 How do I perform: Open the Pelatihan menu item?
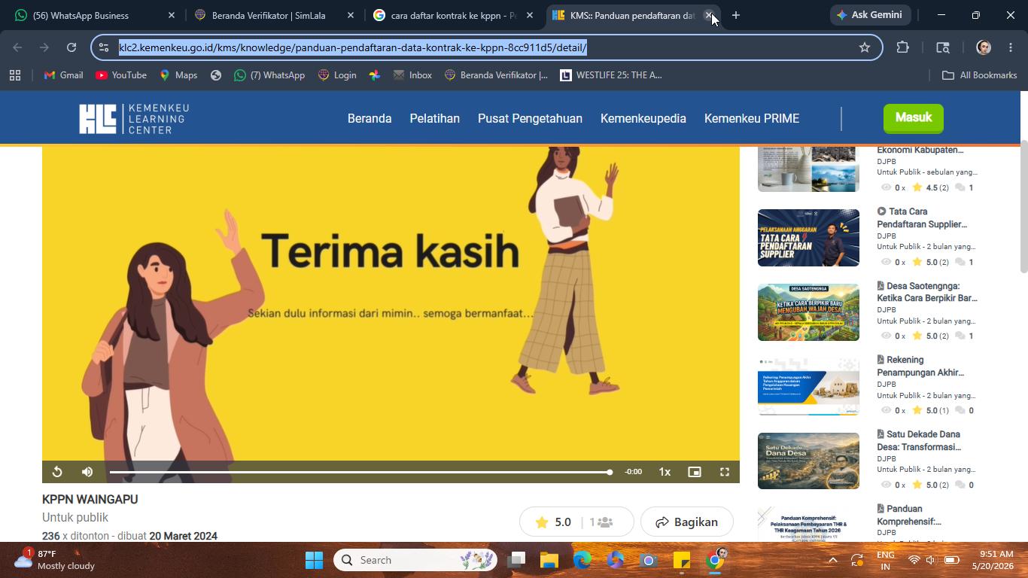tap(434, 118)
